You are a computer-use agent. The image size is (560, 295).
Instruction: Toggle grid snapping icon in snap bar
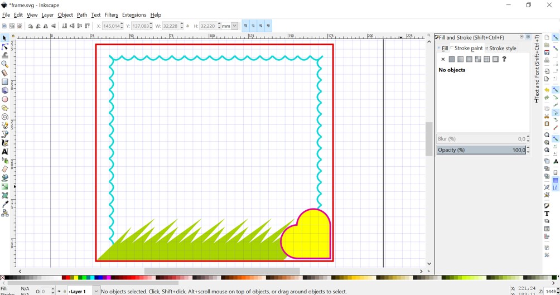click(x=556, y=180)
